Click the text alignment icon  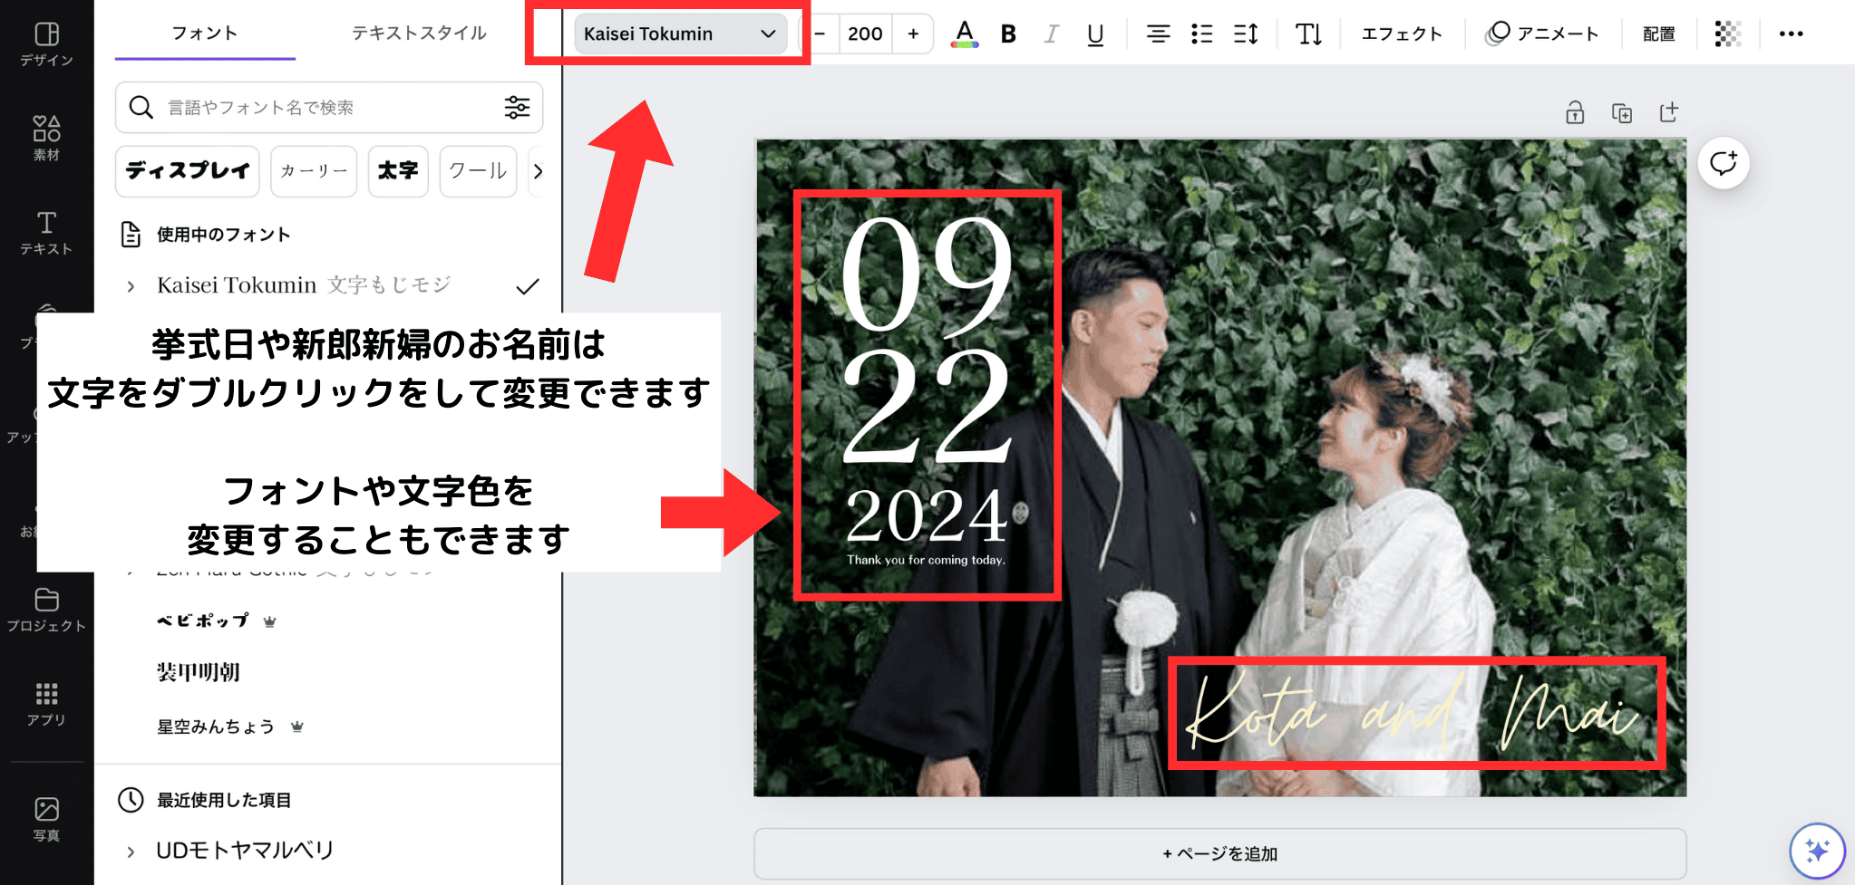(1158, 34)
